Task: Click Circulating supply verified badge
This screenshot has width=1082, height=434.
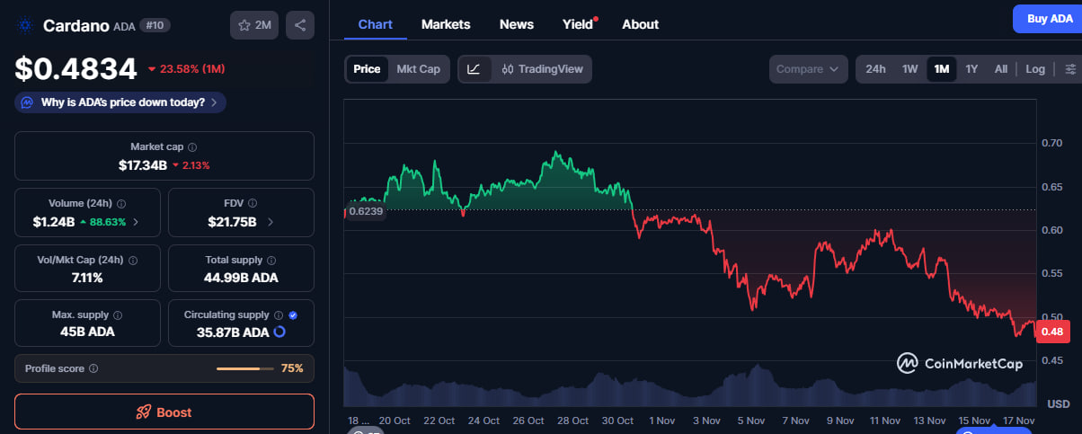Action: tap(293, 315)
